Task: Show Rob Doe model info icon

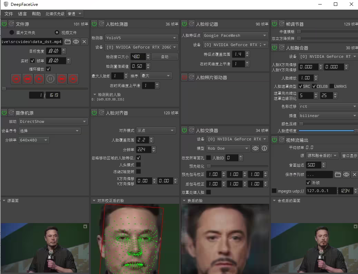Action: pos(264,148)
